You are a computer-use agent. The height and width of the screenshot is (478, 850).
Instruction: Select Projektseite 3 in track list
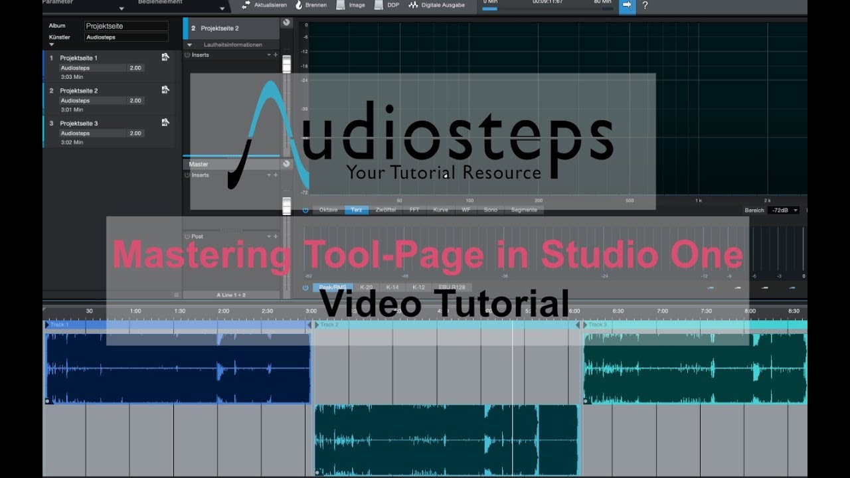pos(108,132)
